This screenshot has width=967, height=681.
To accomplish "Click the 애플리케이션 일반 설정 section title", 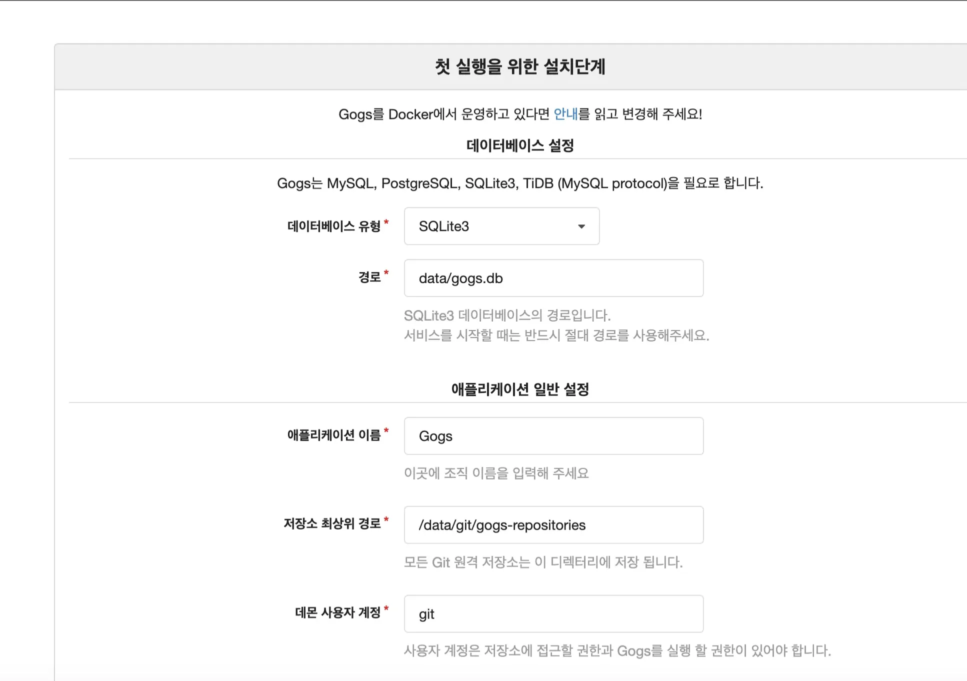I will 520,389.
